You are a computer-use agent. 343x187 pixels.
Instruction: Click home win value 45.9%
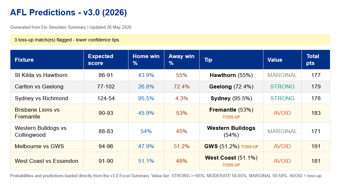coord(146,113)
